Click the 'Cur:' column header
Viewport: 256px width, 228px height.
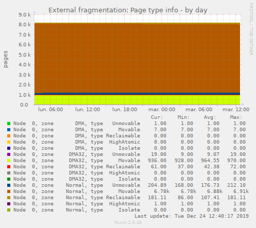click(157, 117)
